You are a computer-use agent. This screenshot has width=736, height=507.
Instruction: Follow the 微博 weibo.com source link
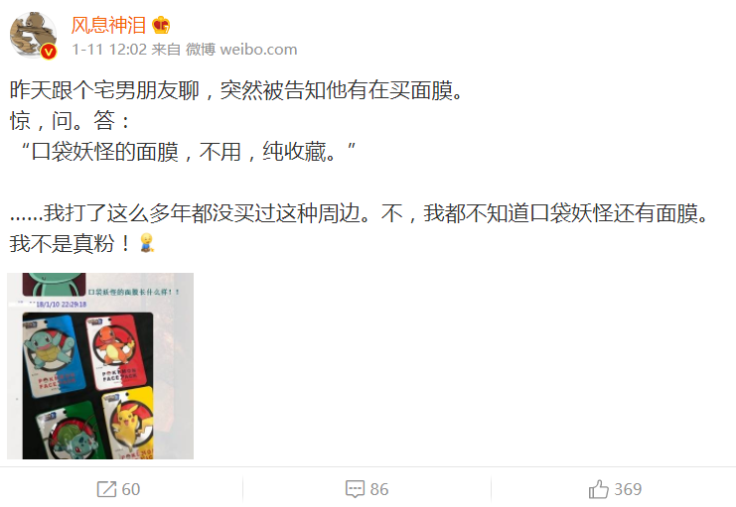[x=241, y=50]
